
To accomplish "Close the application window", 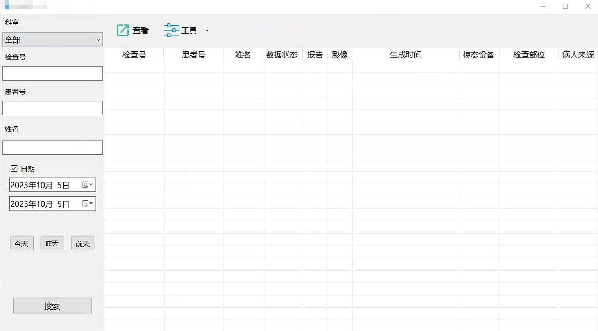I will [x=588, y=6].
